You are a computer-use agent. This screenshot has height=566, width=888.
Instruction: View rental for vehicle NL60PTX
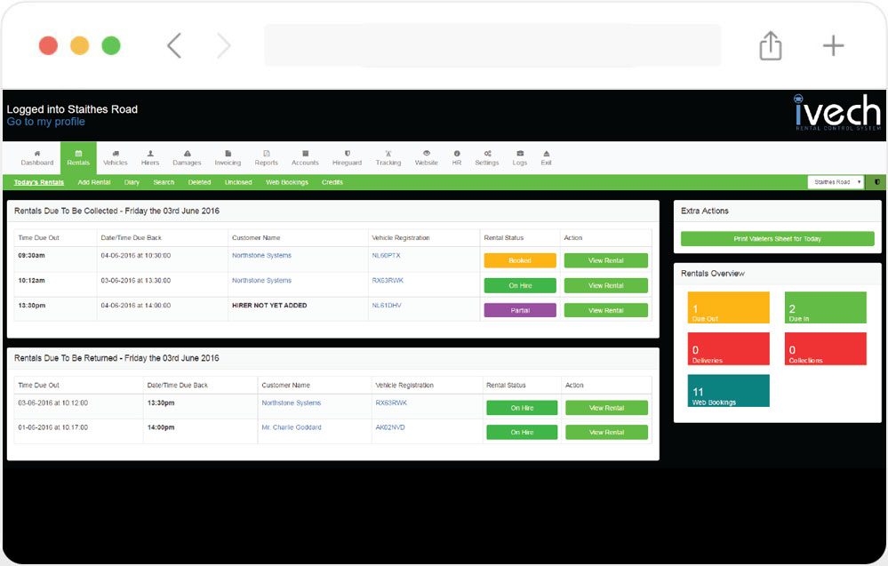[x=606, y=261]
